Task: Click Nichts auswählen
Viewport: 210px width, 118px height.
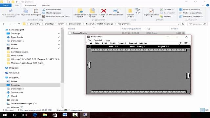Action: [190, 13]
